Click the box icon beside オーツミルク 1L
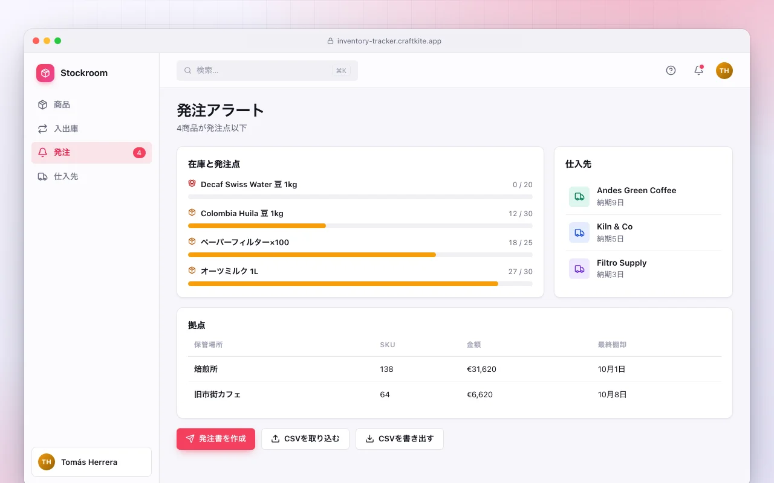 point(192,270)
